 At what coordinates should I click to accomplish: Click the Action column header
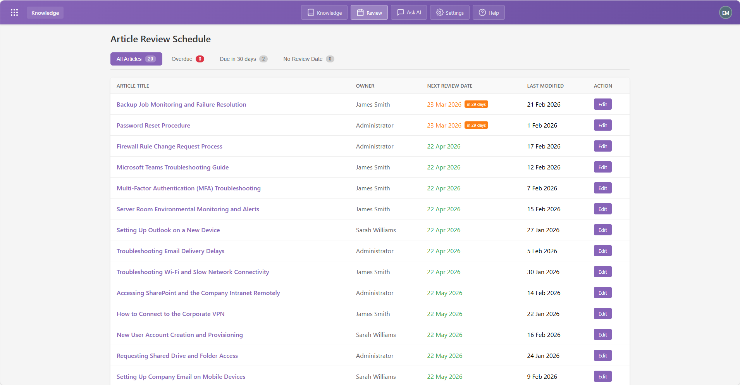pyautogui.click(x=603, y=86)
